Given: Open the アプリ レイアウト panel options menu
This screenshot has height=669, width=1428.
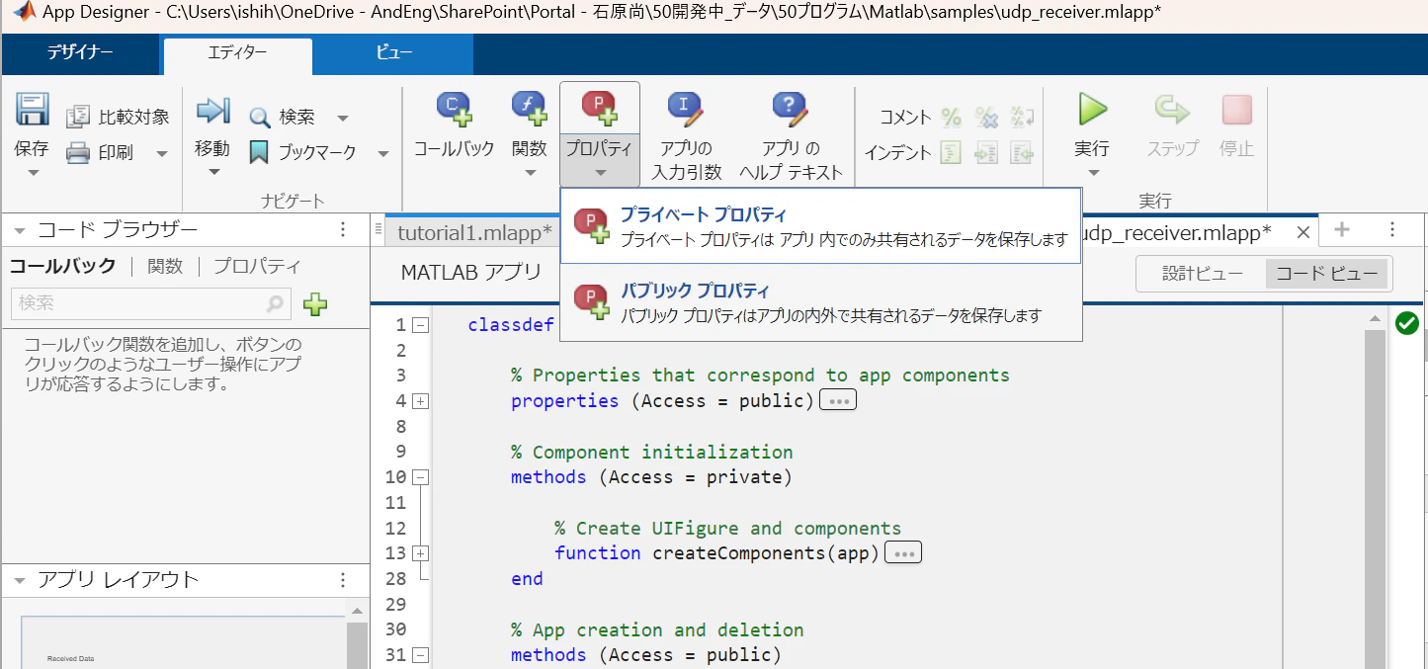Looking at the screenshot, I should [x=343, y=580].
